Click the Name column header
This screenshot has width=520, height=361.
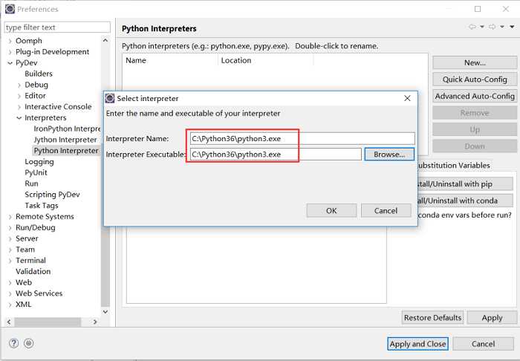pyautogui.click(x=170, y=60)
